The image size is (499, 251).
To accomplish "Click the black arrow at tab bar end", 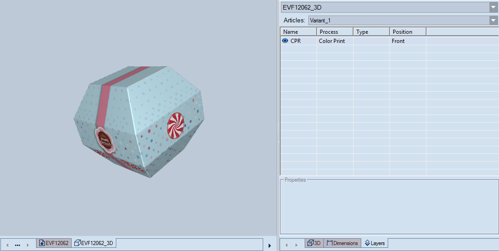I will [270, 246].
